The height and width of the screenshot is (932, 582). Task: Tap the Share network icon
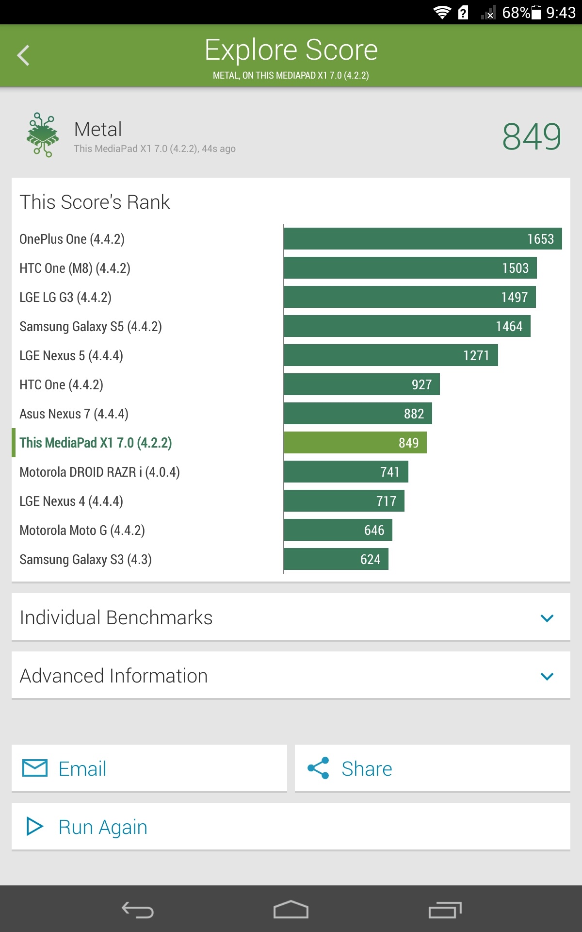318,768
